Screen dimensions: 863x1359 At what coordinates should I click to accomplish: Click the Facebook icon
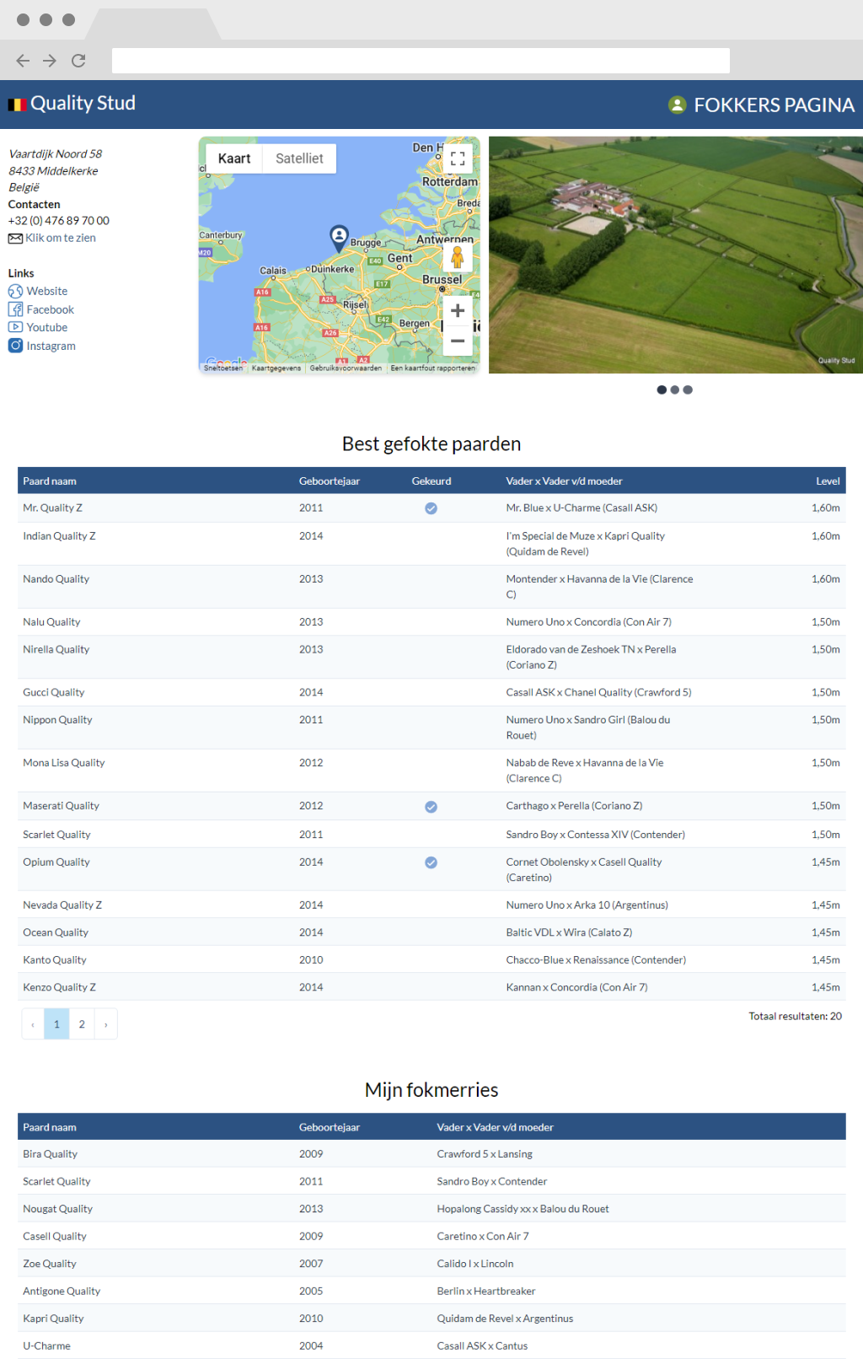[x=15, y=309]
